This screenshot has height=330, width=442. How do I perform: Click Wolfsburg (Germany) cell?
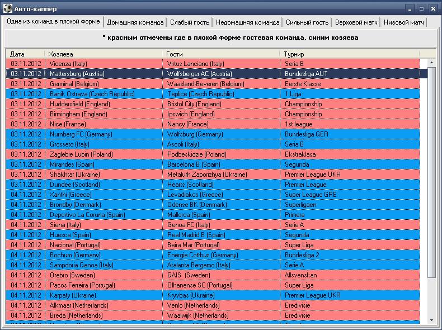click(222, 134)
